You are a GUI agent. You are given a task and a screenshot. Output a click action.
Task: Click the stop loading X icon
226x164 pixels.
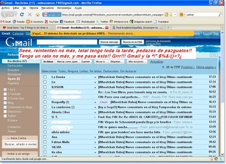pyautogui.click(x=30, y=15)
